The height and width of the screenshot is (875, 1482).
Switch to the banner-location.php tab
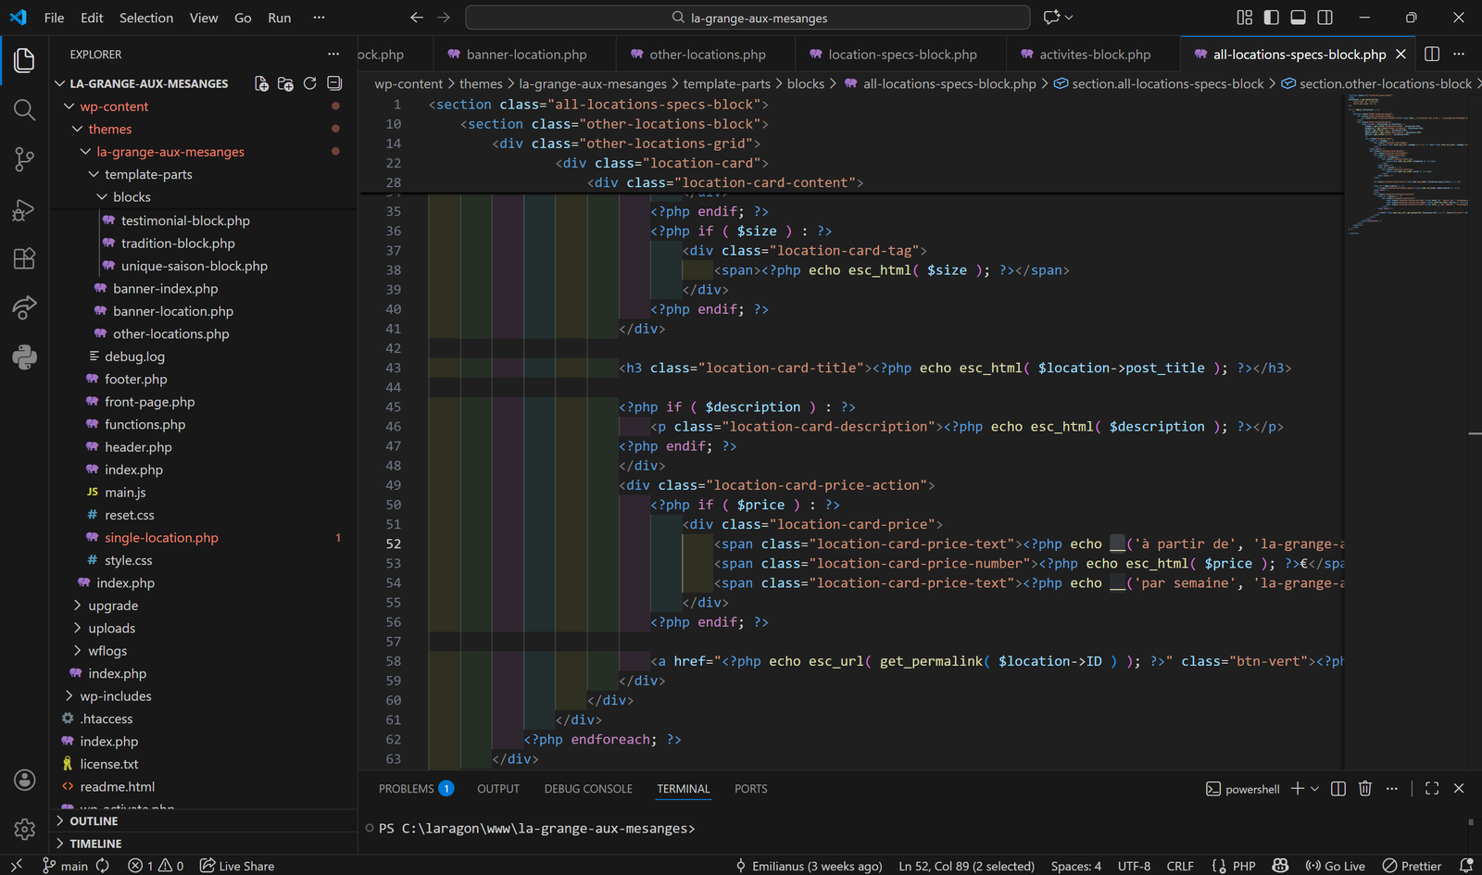(x=526, y=55)
